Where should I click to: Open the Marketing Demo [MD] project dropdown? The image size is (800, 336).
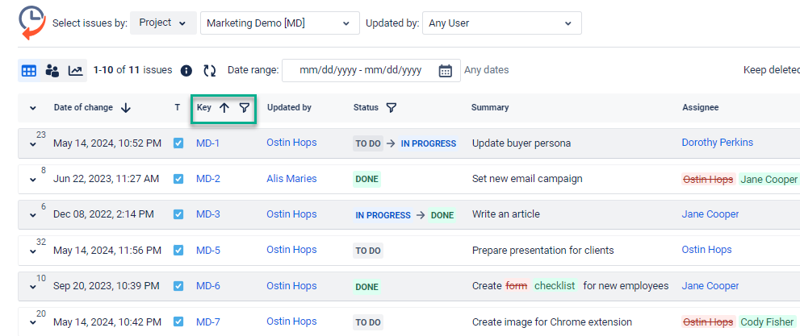coord(279,23)
